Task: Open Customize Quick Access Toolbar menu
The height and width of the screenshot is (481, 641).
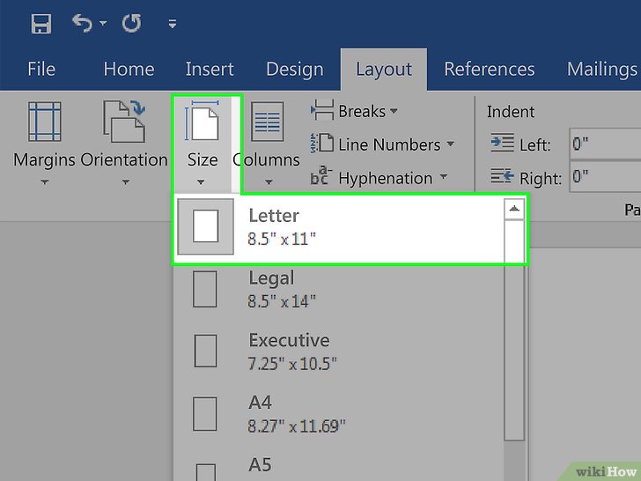Action: point(173,24)
